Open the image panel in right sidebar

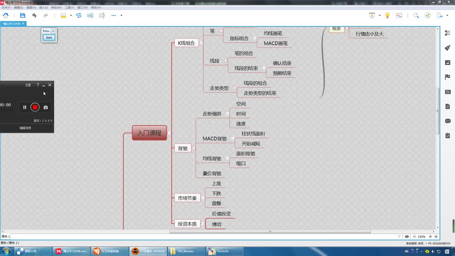[x=448, y=62]
